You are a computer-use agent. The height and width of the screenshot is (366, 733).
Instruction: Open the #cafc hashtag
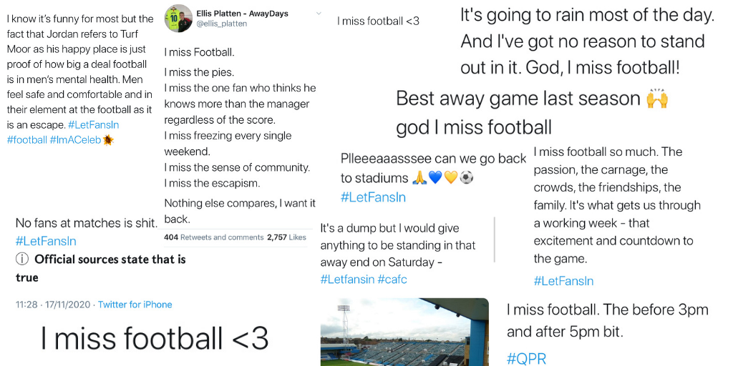click(x=392, y=279)
